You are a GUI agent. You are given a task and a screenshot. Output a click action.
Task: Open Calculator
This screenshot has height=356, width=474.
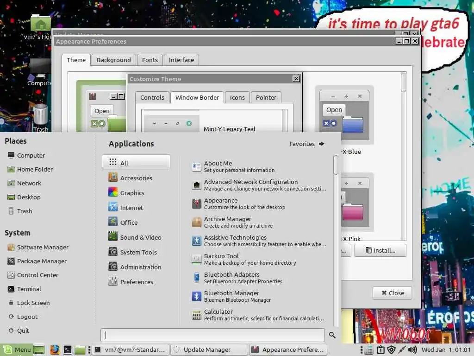coord(259,315)
